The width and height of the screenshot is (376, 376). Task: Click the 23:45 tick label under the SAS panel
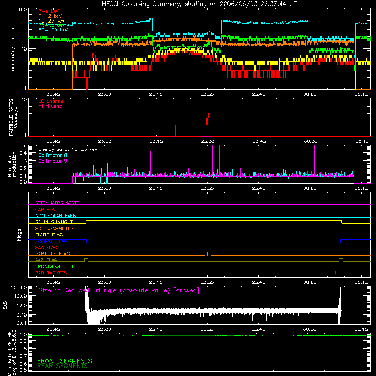click(258, 329)
